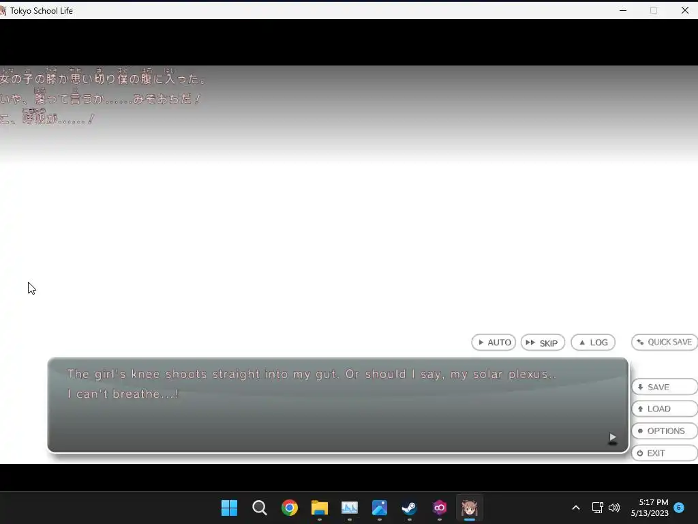Open the performance monitor taskbar app

click(350, 508)
